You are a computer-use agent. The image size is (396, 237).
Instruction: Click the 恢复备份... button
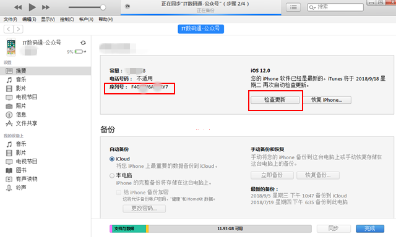pos(318,175)
